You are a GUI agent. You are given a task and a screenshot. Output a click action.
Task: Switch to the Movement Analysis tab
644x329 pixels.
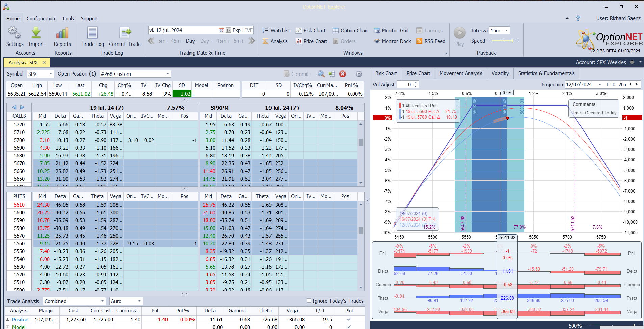tap(461, 73)
